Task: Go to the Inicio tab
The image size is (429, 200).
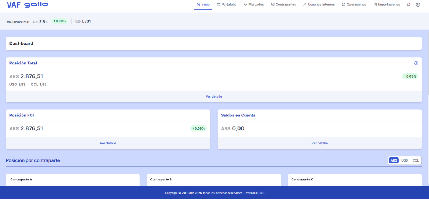Action: 203,5
